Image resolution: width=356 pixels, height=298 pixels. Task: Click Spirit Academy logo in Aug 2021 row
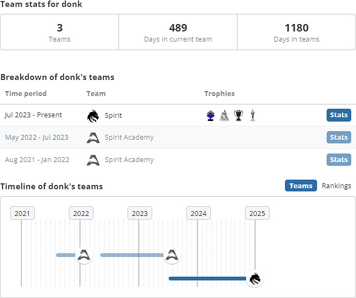click(93, 160)
